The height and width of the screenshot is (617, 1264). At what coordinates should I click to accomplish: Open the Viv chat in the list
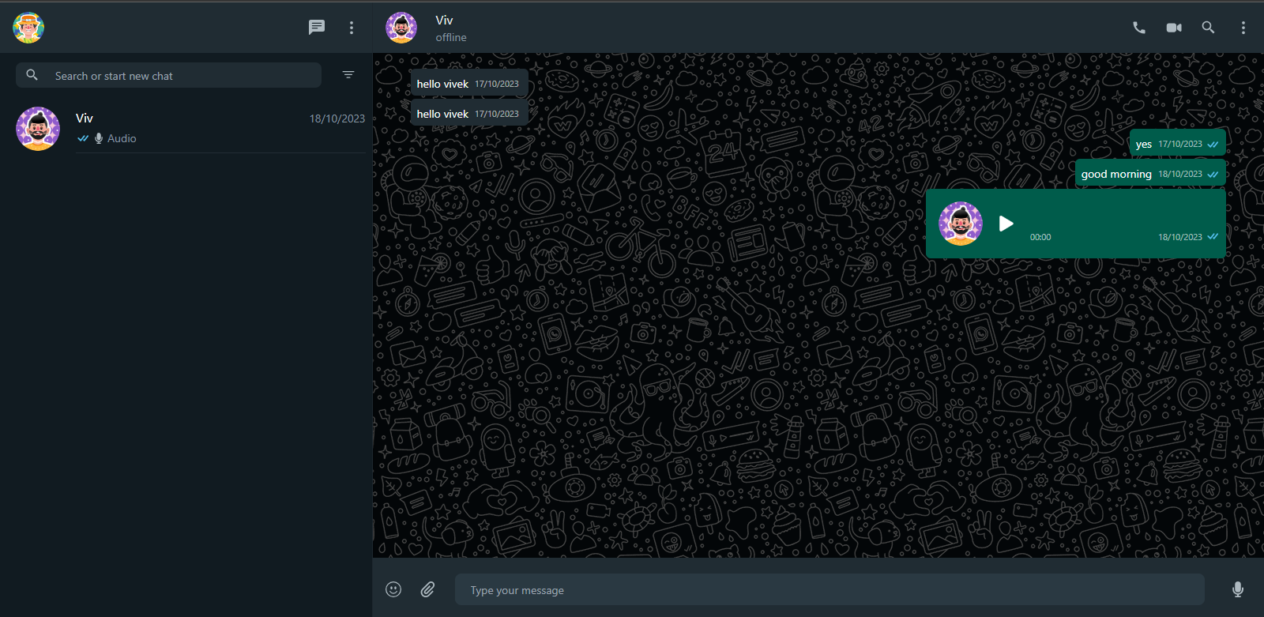(x=190, y=128)
